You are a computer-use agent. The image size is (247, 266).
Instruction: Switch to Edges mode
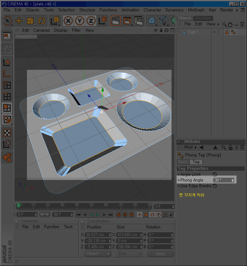coord(7,96)
